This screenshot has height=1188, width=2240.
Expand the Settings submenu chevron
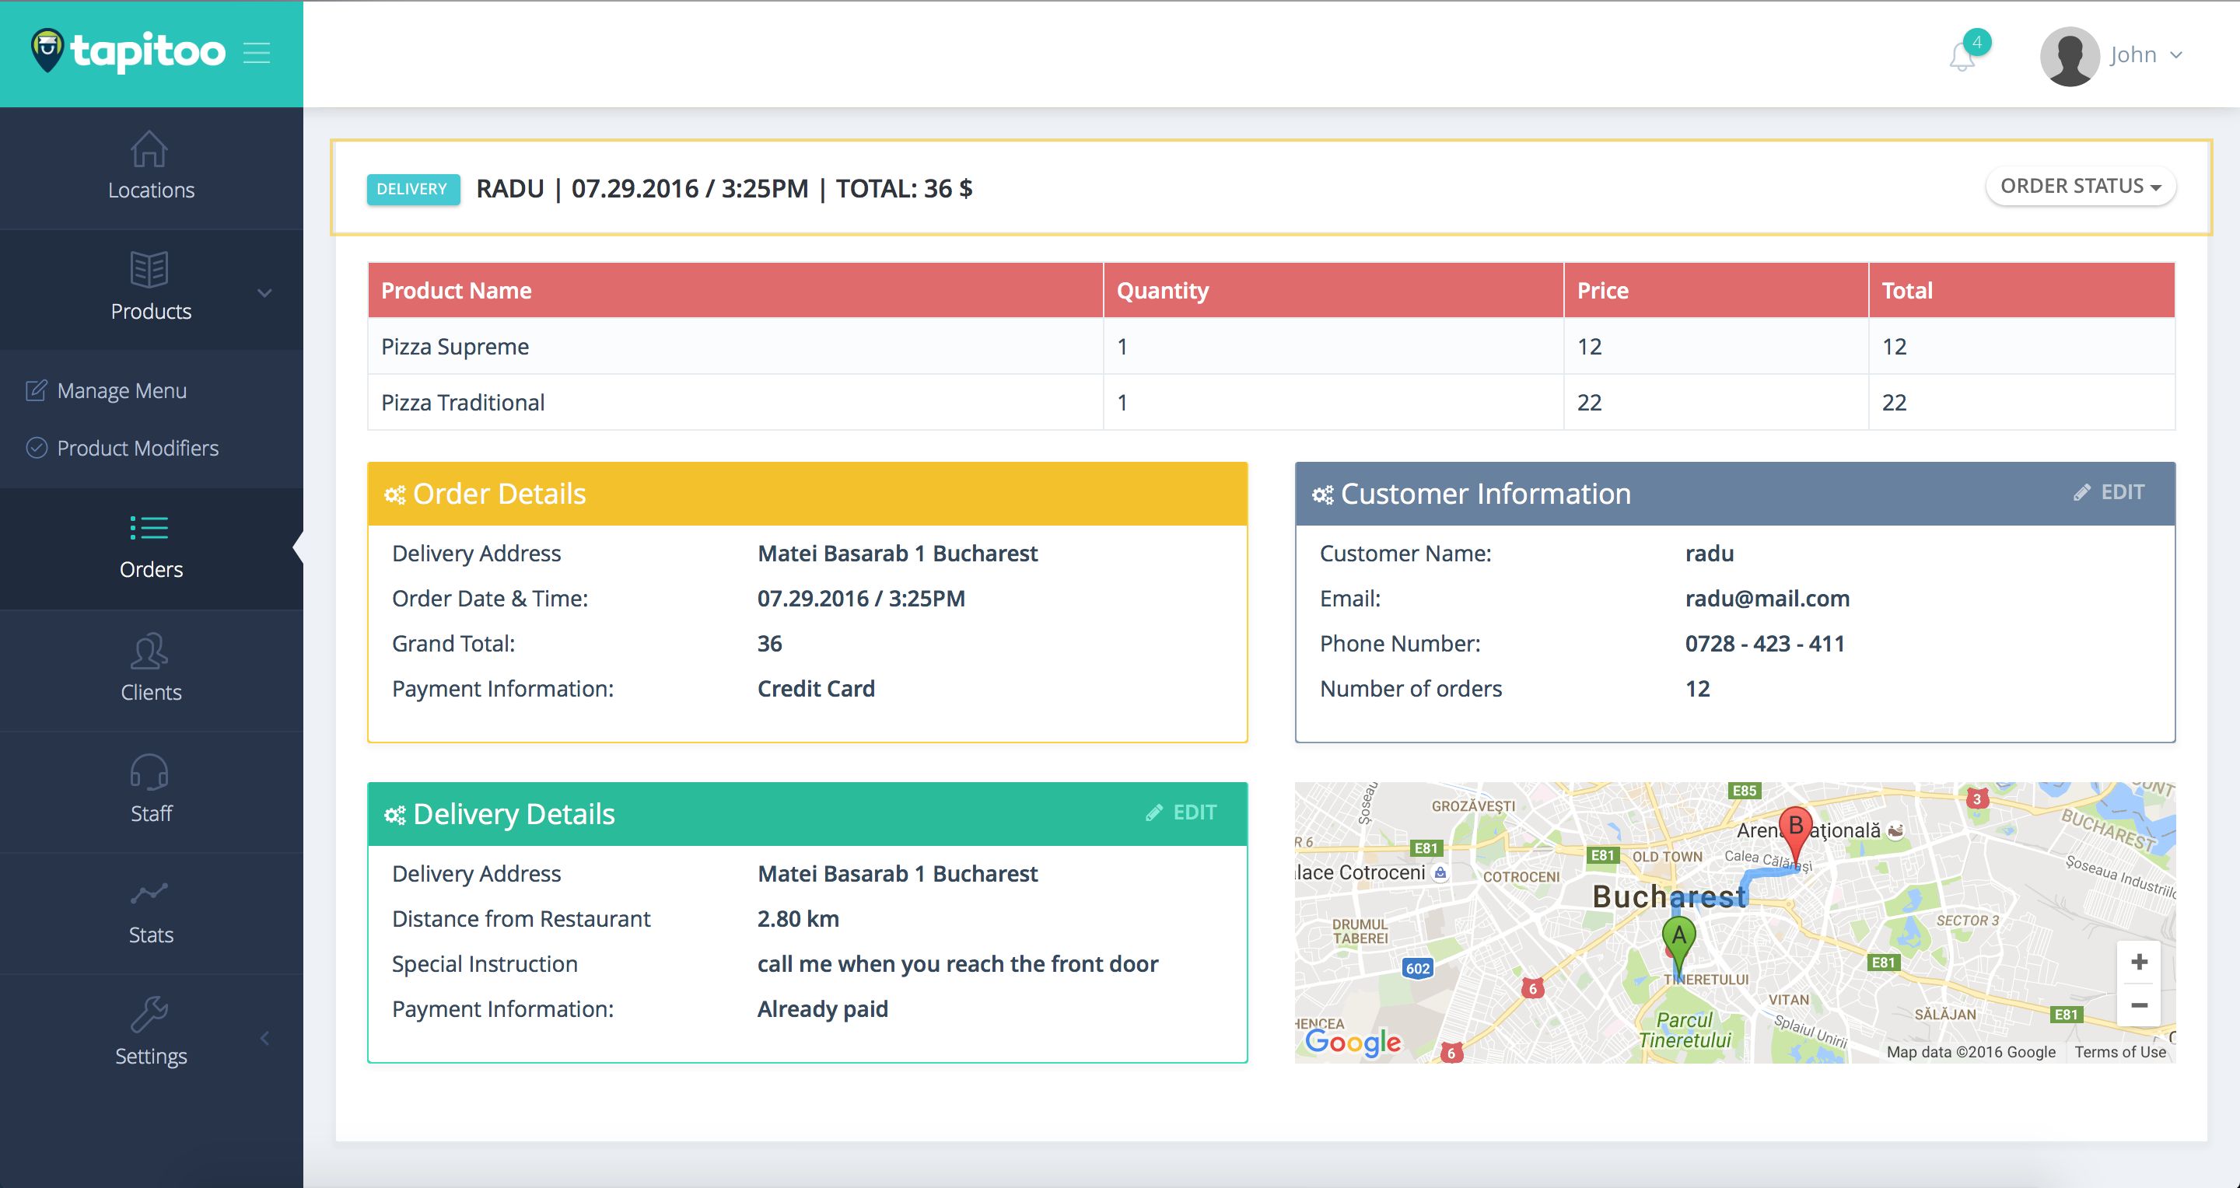264,1038
